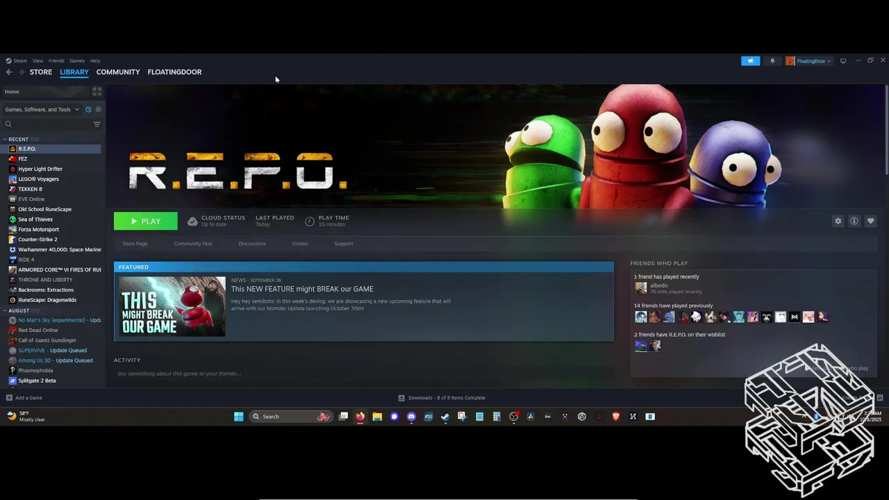Open 'This NEW FEATURE might BREAK our GAME' headline
Viewport: 889px width, 500px height.
[x=302, y=289]
